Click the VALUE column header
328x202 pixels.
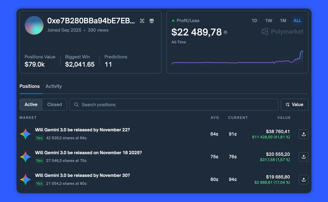[x=284, y=118]
